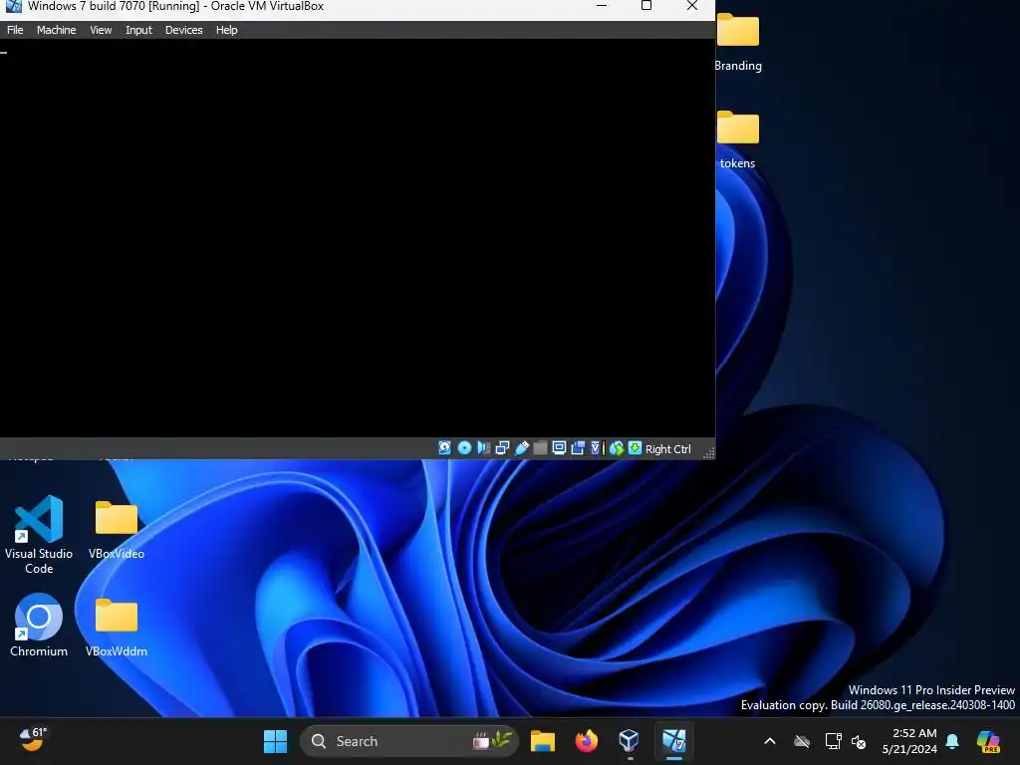
Task: Switch to Windows 7 VM taskbar icon
Action: (x=674, y=741)
